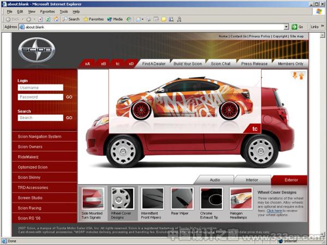Open the Back button history dropdown arrow

[x=23, y=20]
